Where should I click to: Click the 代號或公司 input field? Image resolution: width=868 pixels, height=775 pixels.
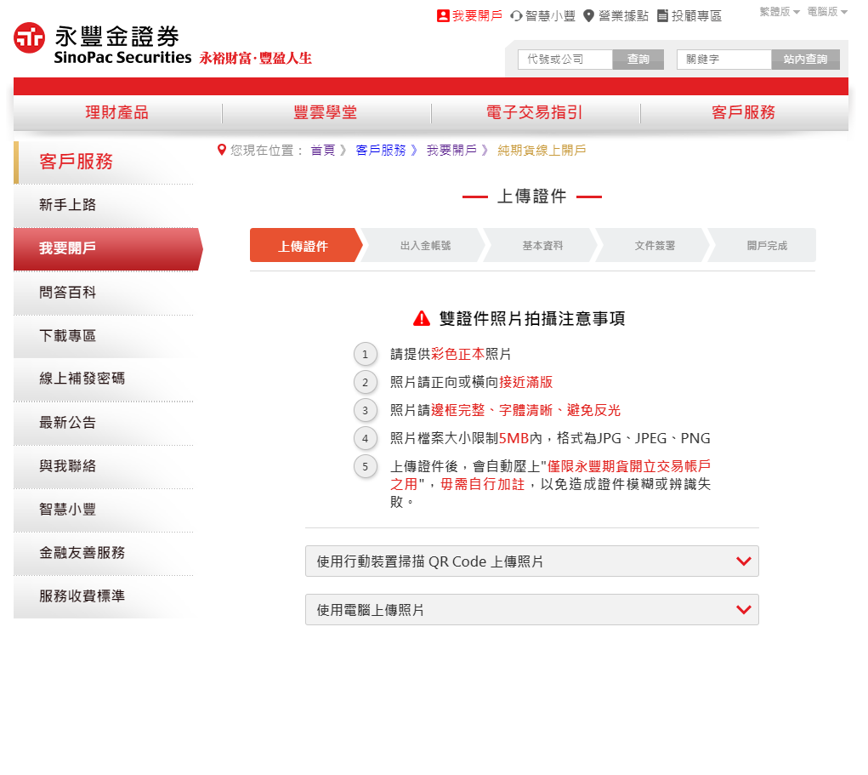(x=564, y=60)
